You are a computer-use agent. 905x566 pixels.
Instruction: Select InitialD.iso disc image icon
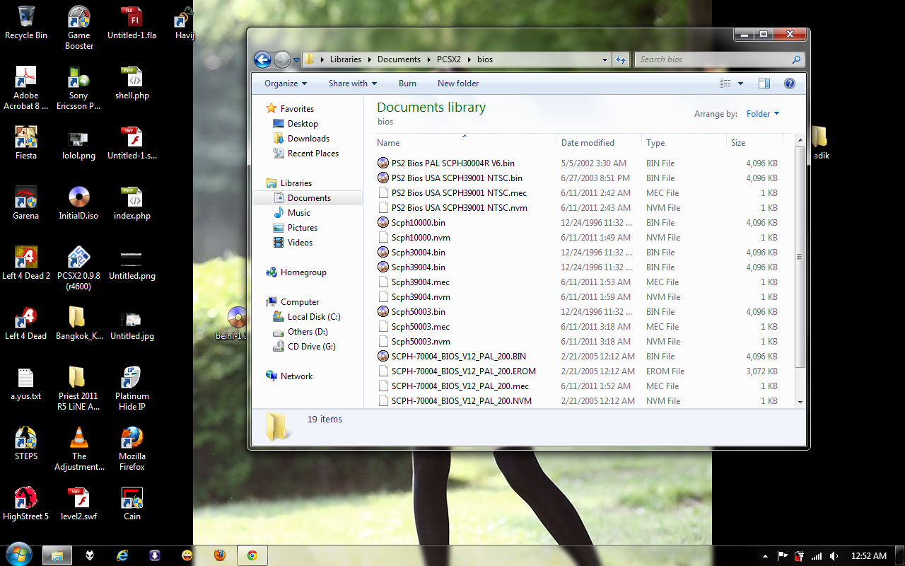(x=79, y=203)
